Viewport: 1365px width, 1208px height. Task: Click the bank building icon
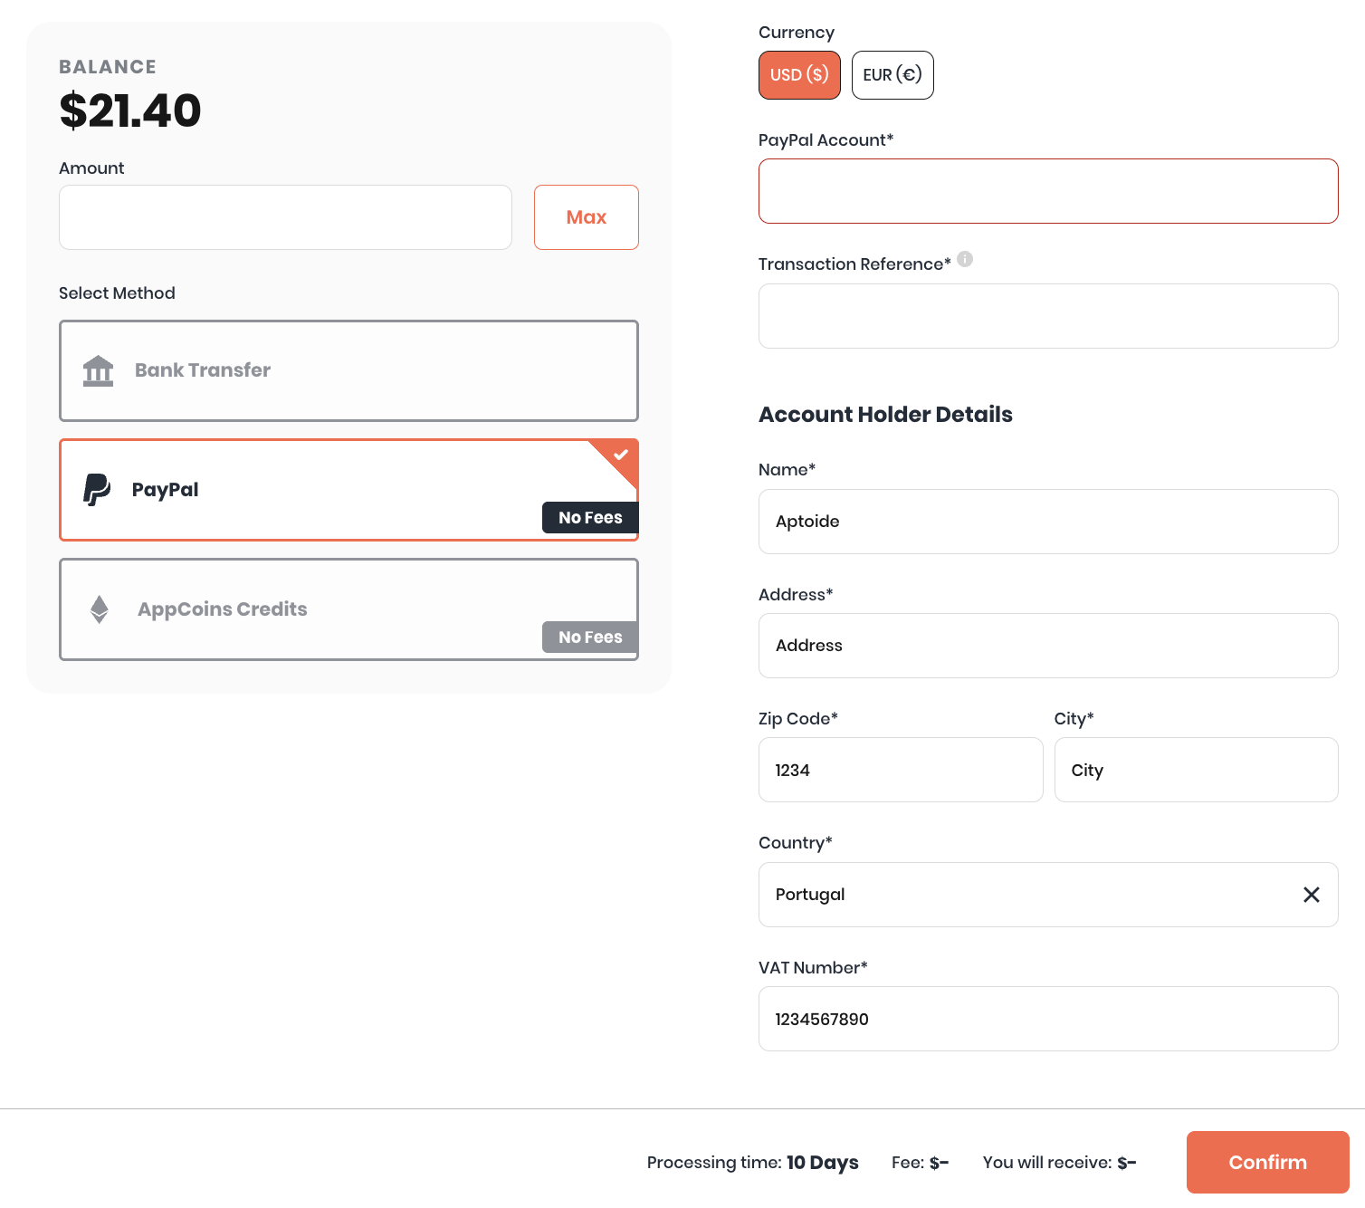[x=98, y=370]
